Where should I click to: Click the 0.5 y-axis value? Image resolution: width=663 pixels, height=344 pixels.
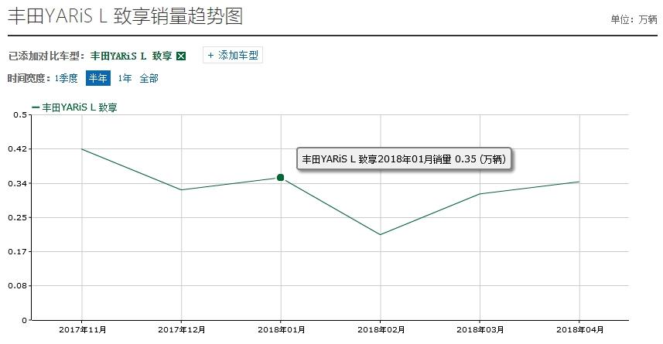coord(19,114)
